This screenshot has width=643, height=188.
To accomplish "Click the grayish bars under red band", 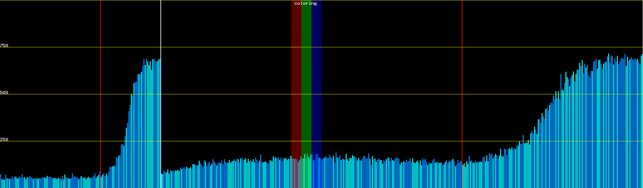I will point(296,174).
